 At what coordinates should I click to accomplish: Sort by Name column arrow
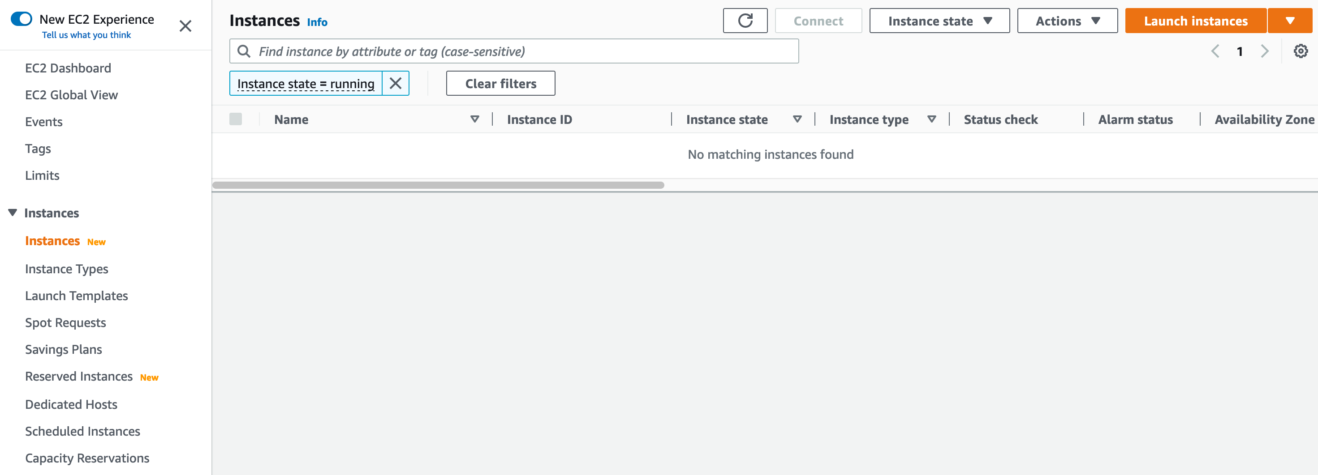click(x=474, y=119)
